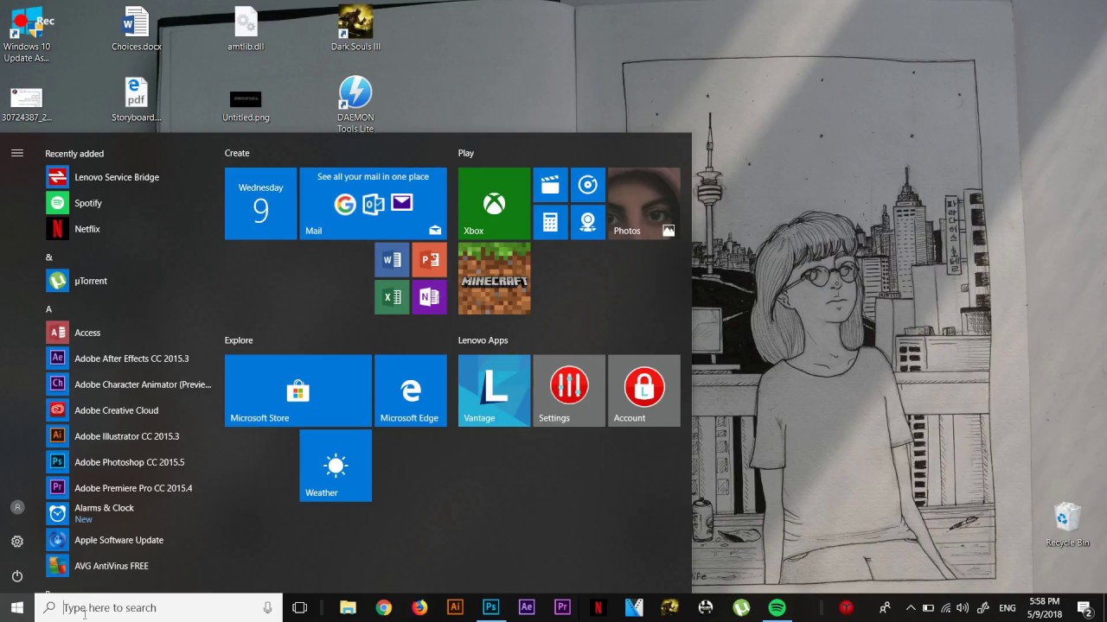Open the Wednesday 9 Calendar tile
Screen dimensions: 1107x622
coord(260,204)
